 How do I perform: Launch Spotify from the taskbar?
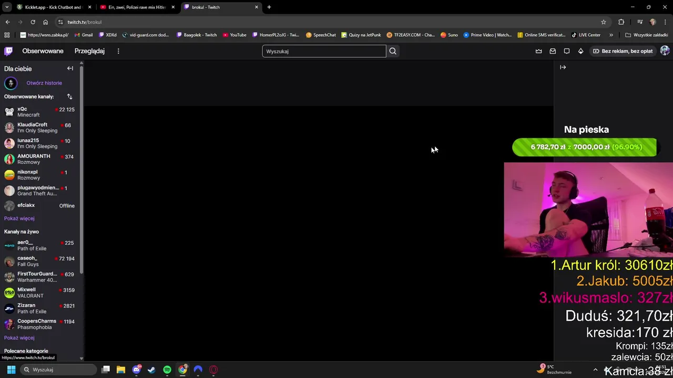point(167,370)
